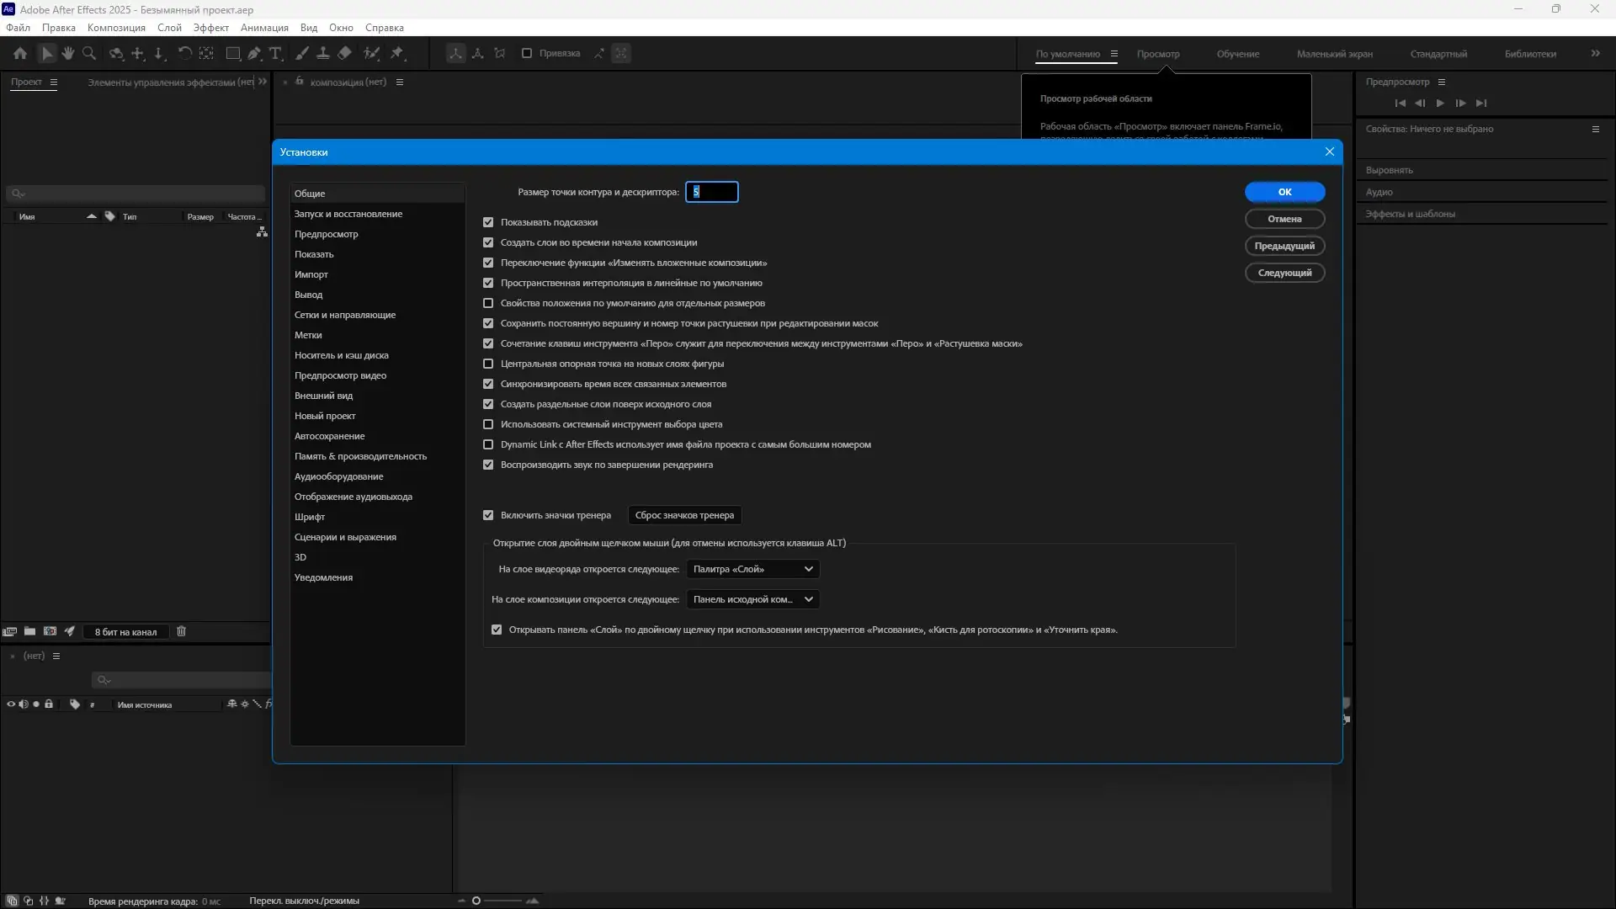This screenshot has width=1616, height=909.
Task: Select the Puppet Pin tool
Action: click(397, 53)
